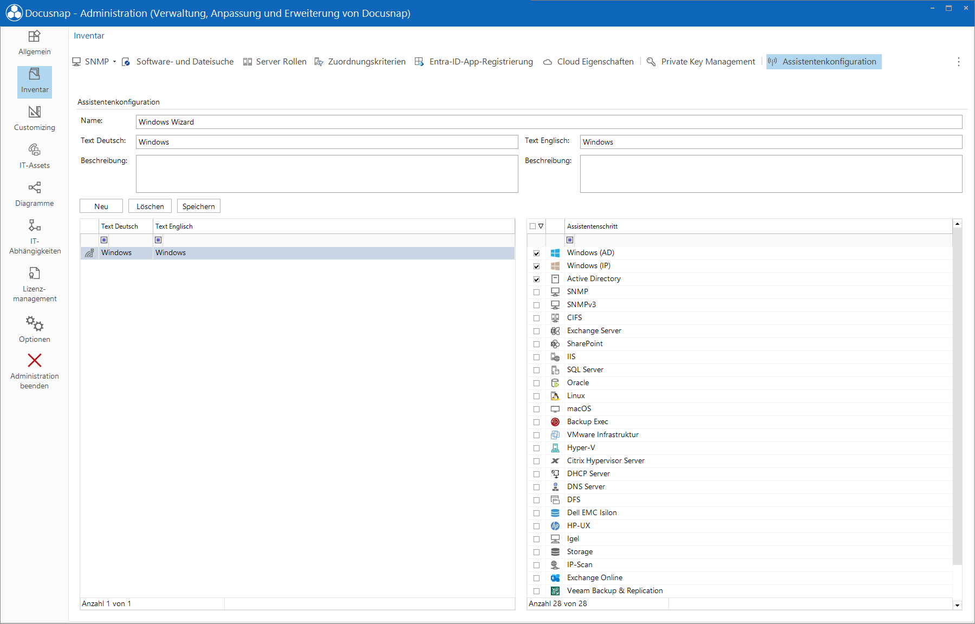
Task: Select Assistentenkonfiguration toolbar tab
Action: 823,62
